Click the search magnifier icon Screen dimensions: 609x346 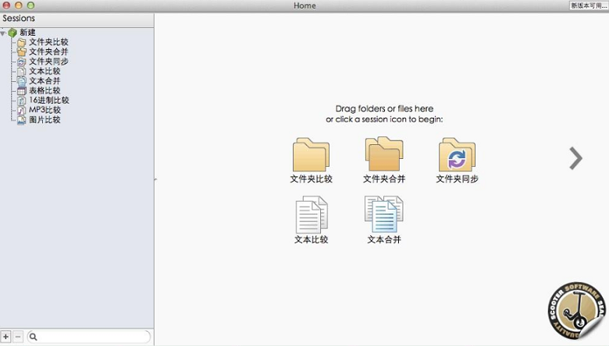click(x=34, y=337)
